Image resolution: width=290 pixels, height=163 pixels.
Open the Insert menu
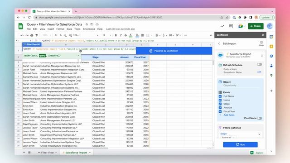[x=51, y=29]
